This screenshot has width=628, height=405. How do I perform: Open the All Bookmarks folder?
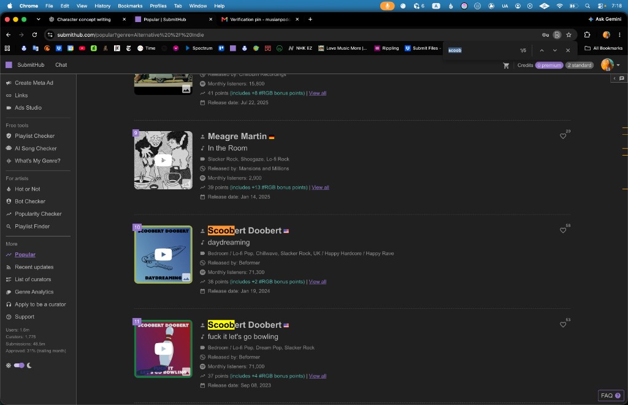click(x=603, y=48)
